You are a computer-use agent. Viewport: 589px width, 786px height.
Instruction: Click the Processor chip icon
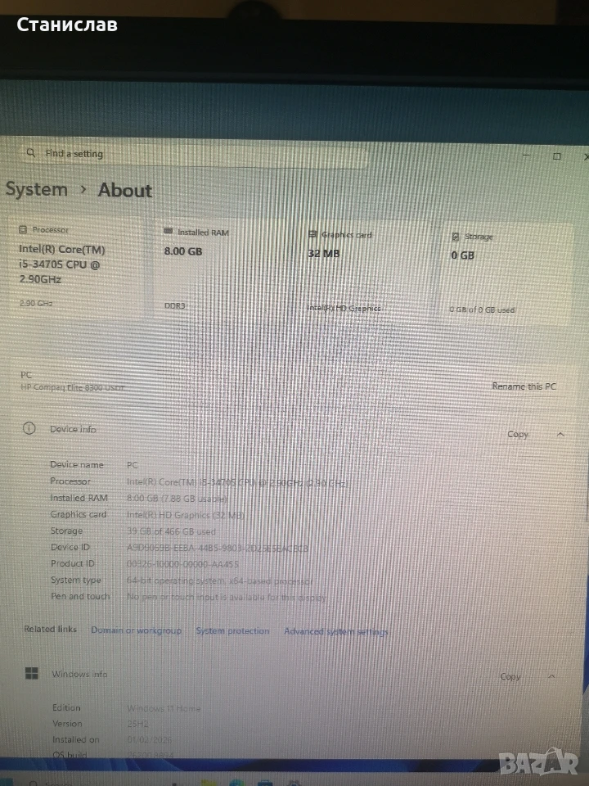[x=23, y=229]
